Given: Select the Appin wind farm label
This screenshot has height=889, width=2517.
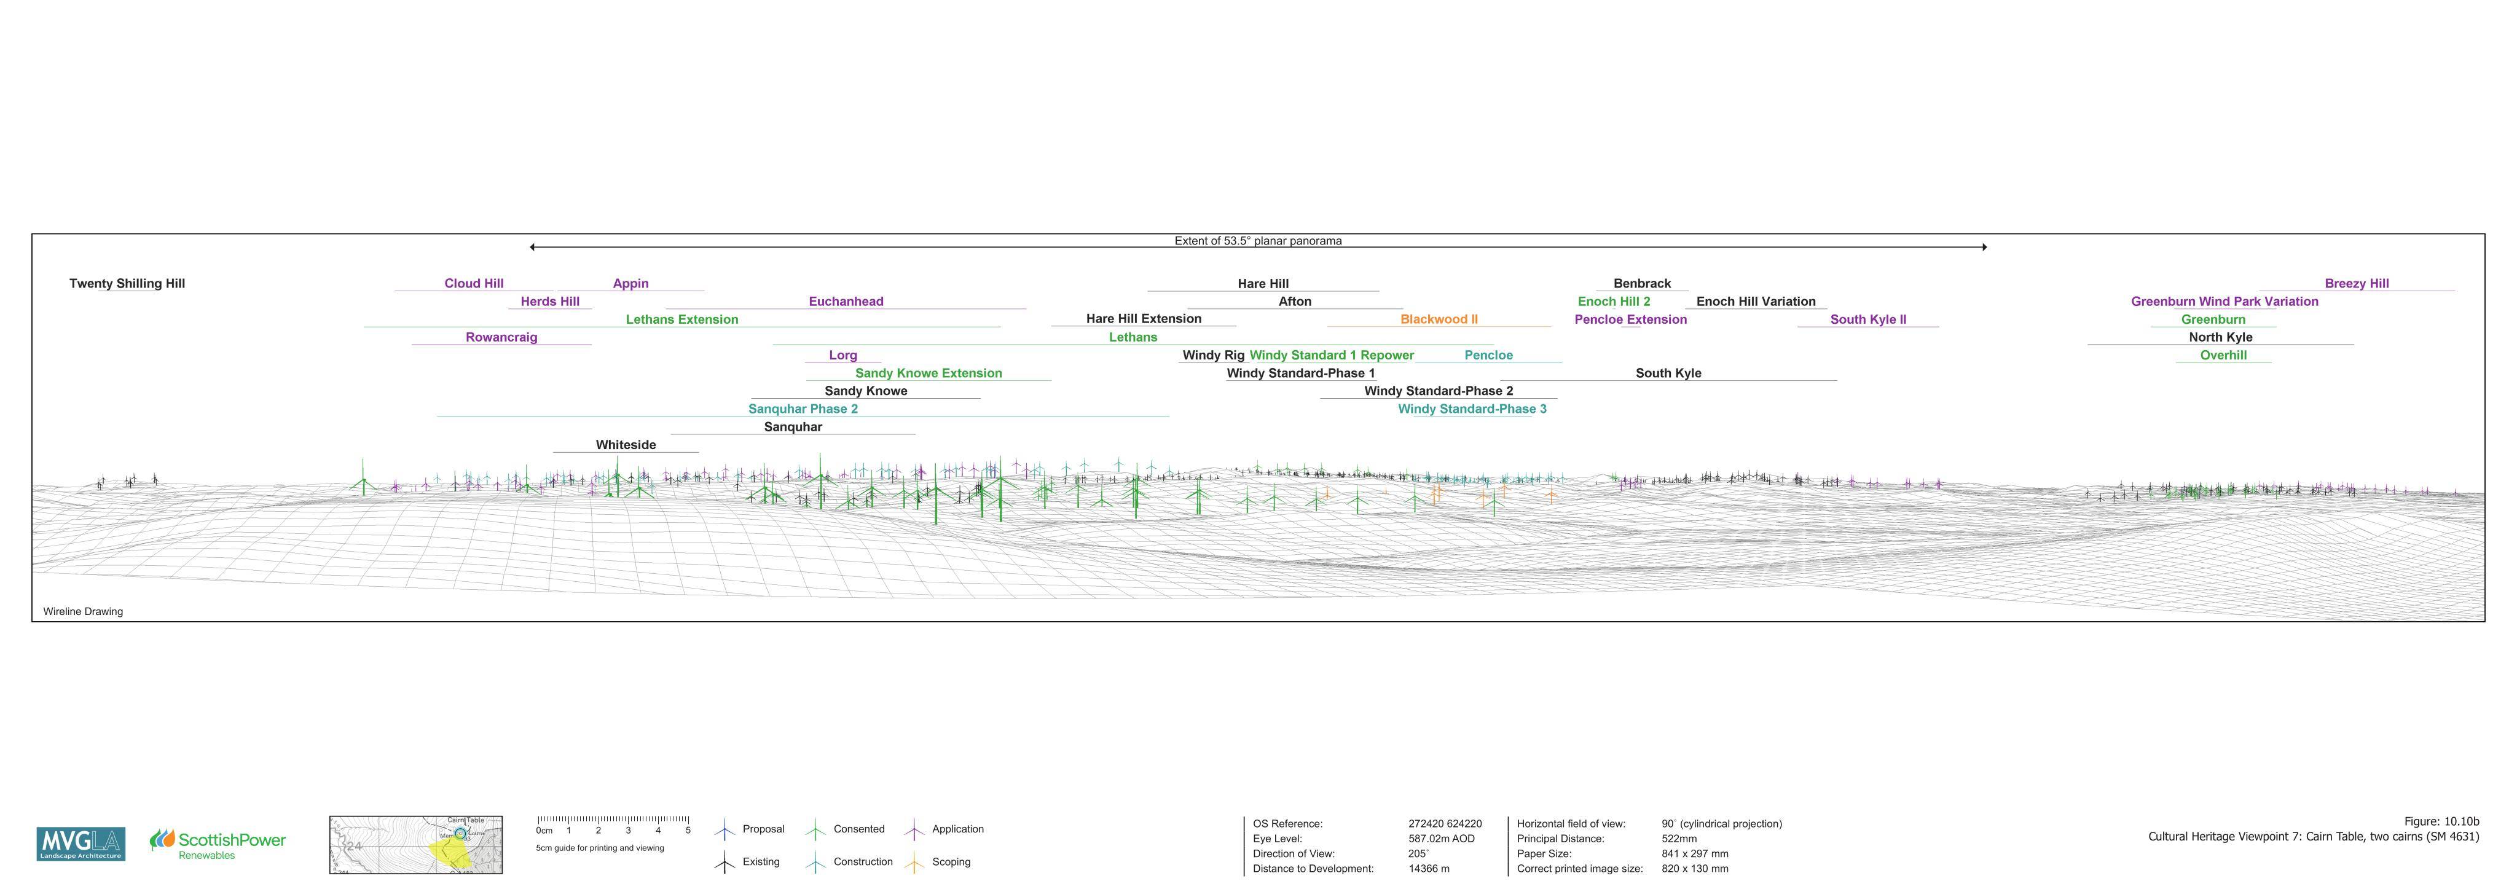Looking at the screenshot, I should click(x=631, y=284).
